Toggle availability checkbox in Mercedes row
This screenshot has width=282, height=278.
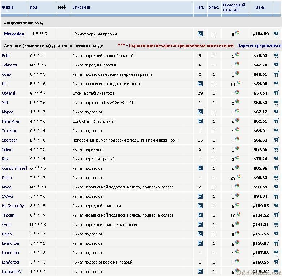click(200, 34)
